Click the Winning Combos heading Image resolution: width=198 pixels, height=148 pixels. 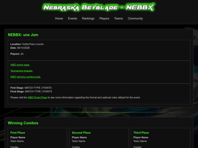[x=23, y=123]
